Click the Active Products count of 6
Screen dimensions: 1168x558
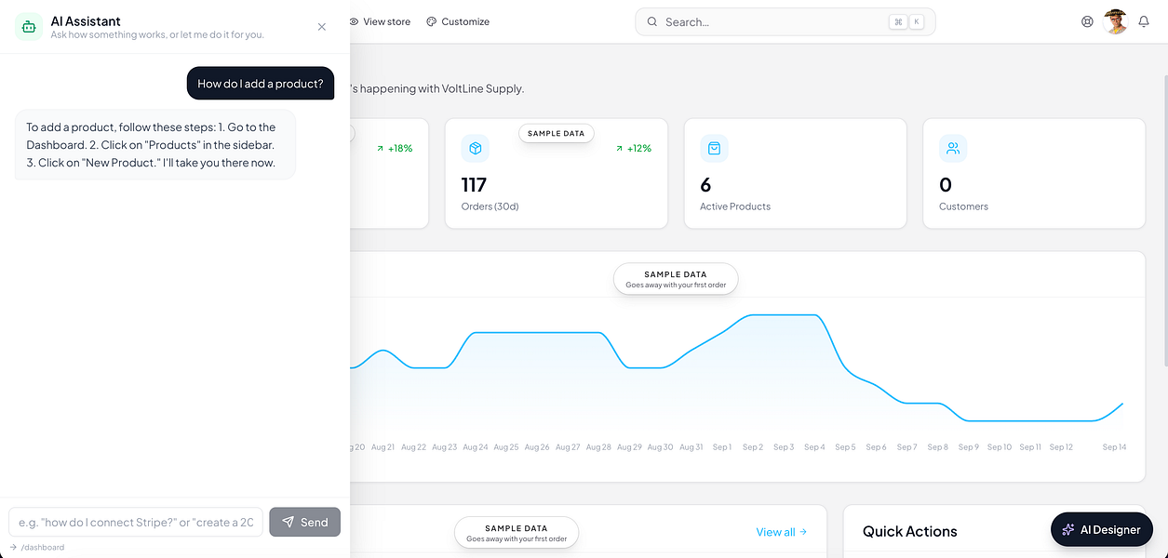click(x=705, y=185)
